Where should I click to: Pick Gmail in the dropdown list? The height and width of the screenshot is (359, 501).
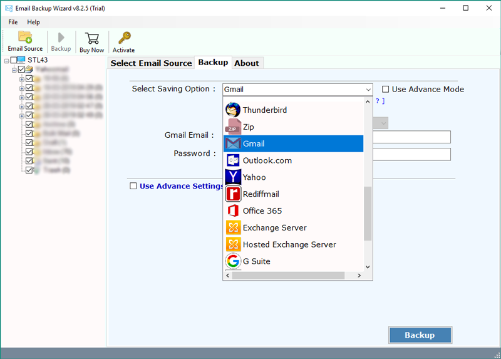click(293, 143)
